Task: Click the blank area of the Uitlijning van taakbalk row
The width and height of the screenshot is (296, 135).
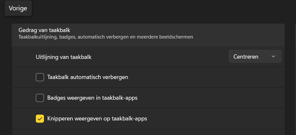Action: coord(160,57)
